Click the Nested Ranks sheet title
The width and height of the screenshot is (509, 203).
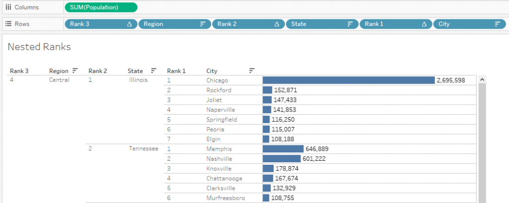[x=39, y=47]
